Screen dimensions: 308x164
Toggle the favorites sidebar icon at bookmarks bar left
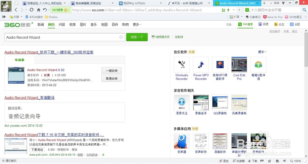(x=4, y=17)
